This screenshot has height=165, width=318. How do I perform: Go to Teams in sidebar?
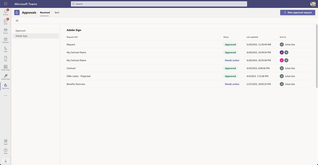[x=5, y=31]
